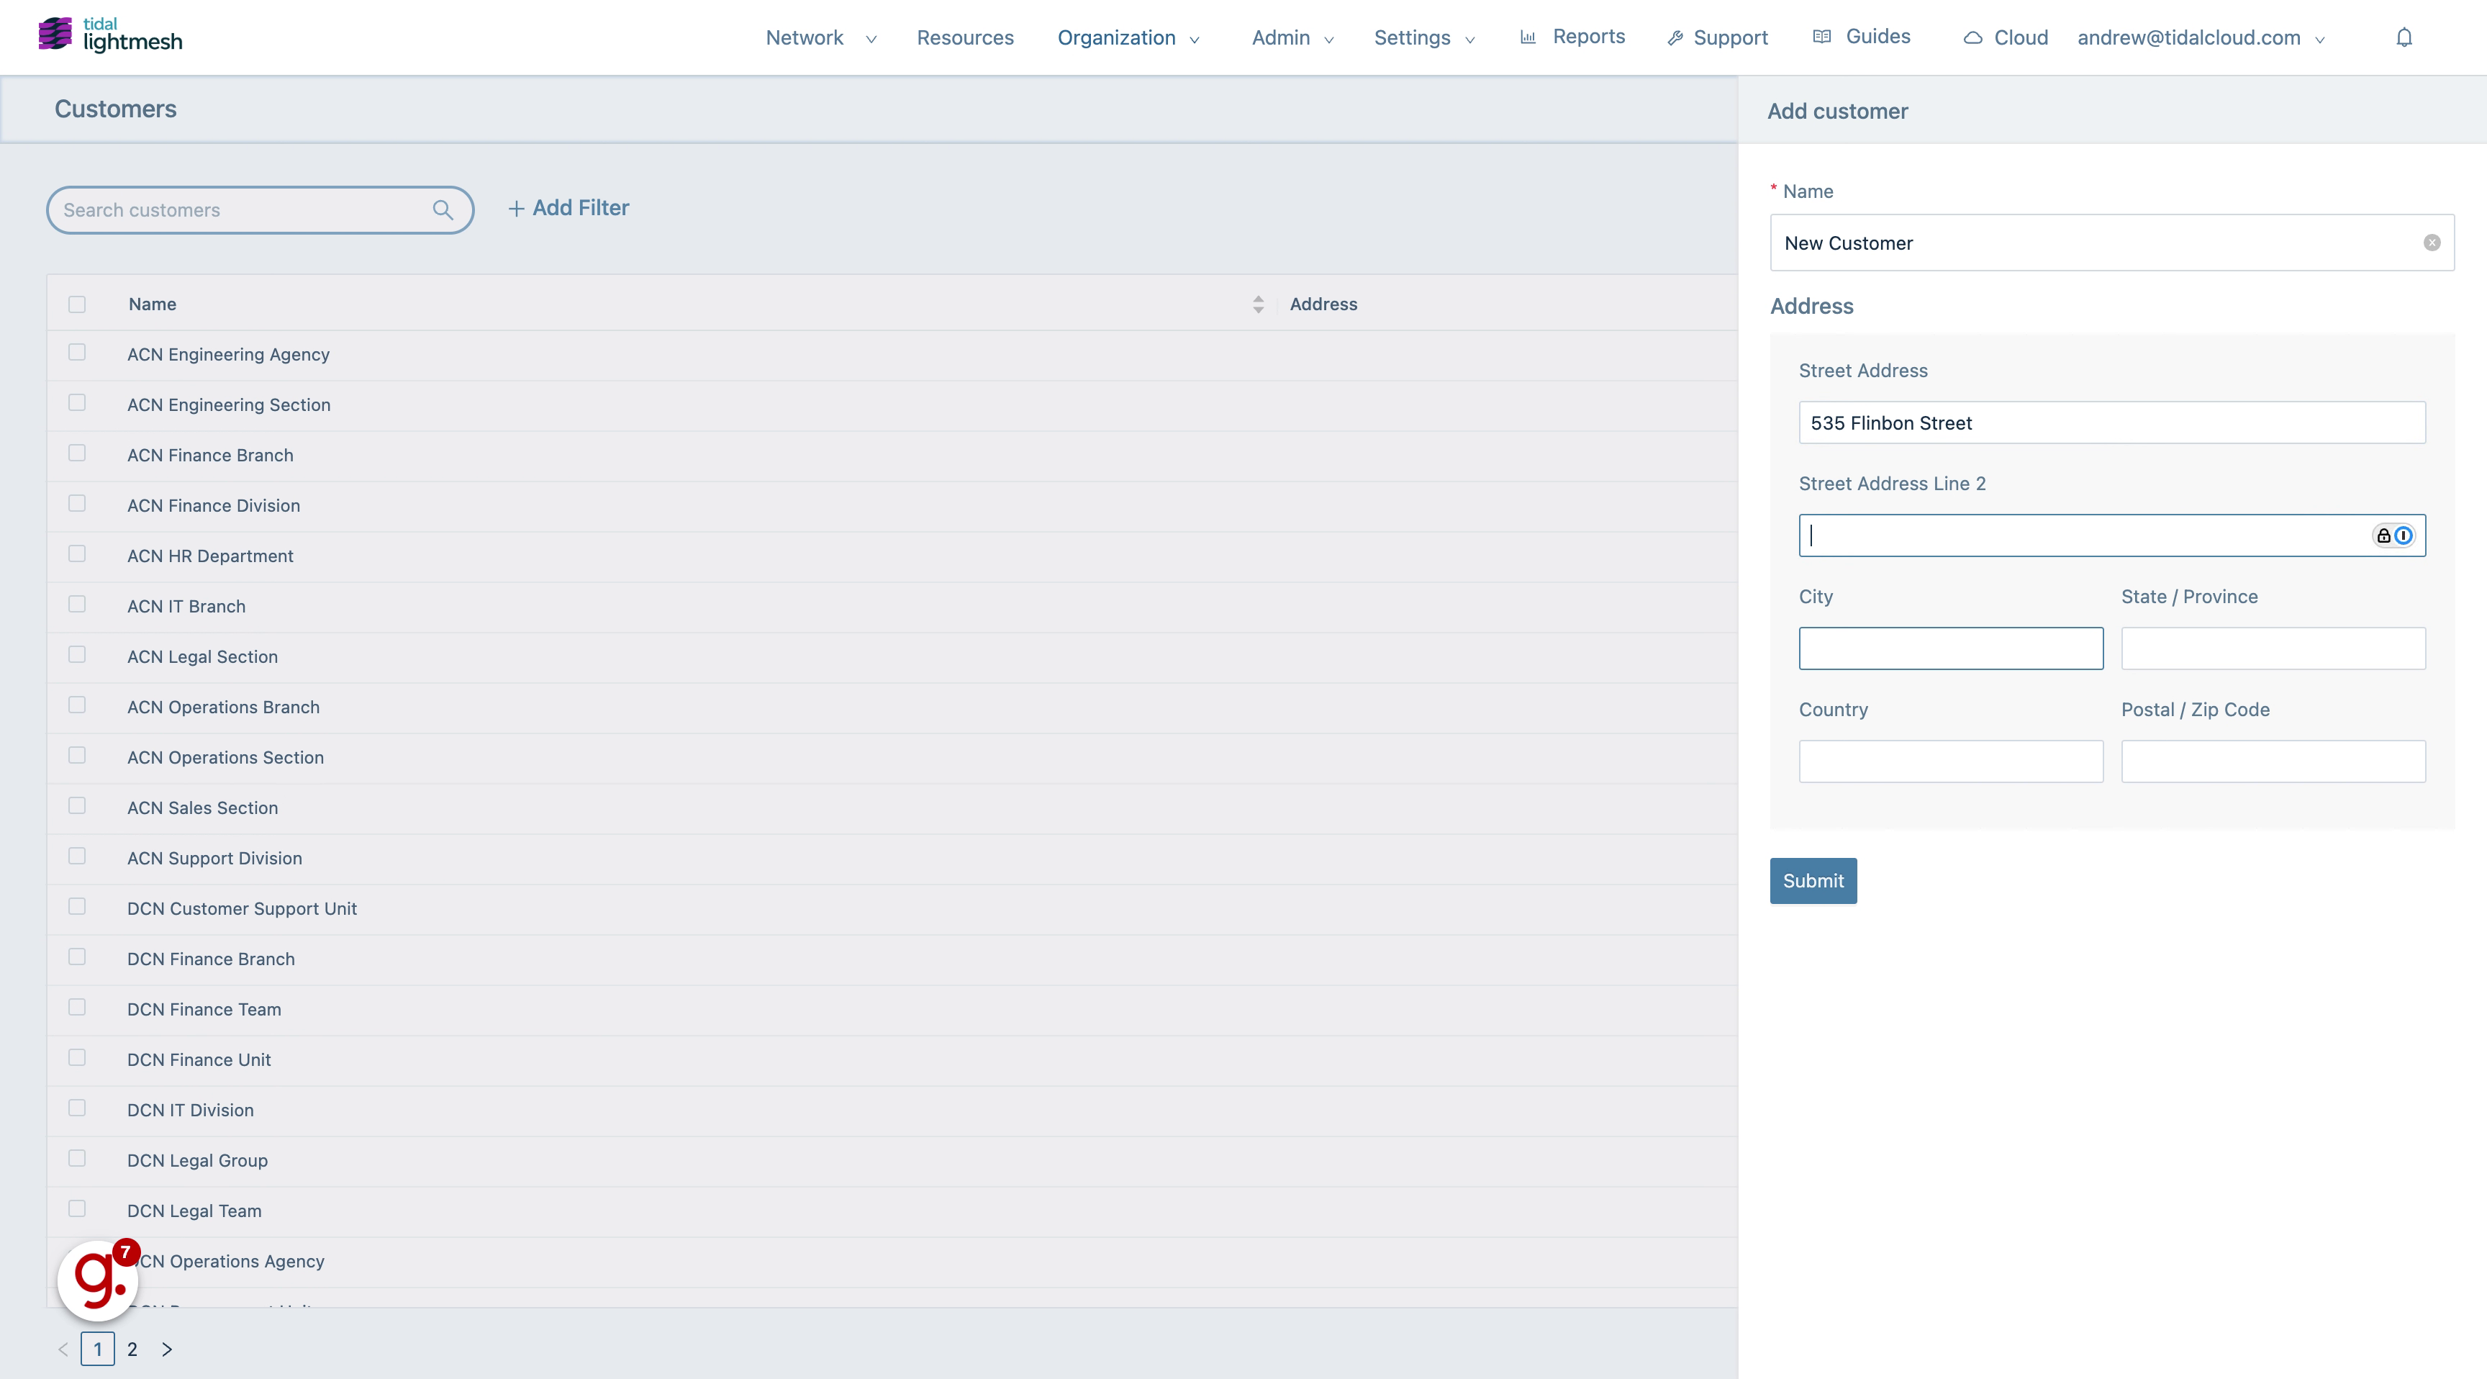Clear the Name field with the x icon
2487x1379 pixels.
tap(2432, 243)
